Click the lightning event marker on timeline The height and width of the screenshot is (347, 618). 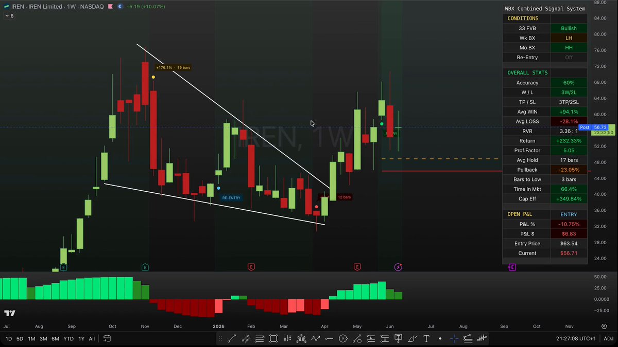tap(398, 267)
